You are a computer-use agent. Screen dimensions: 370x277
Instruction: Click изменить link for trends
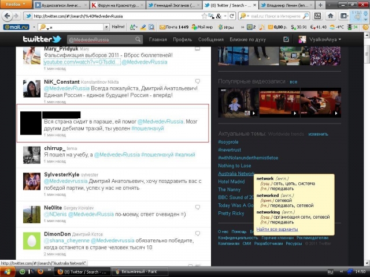pyautogui.click(x=318, y=134)
